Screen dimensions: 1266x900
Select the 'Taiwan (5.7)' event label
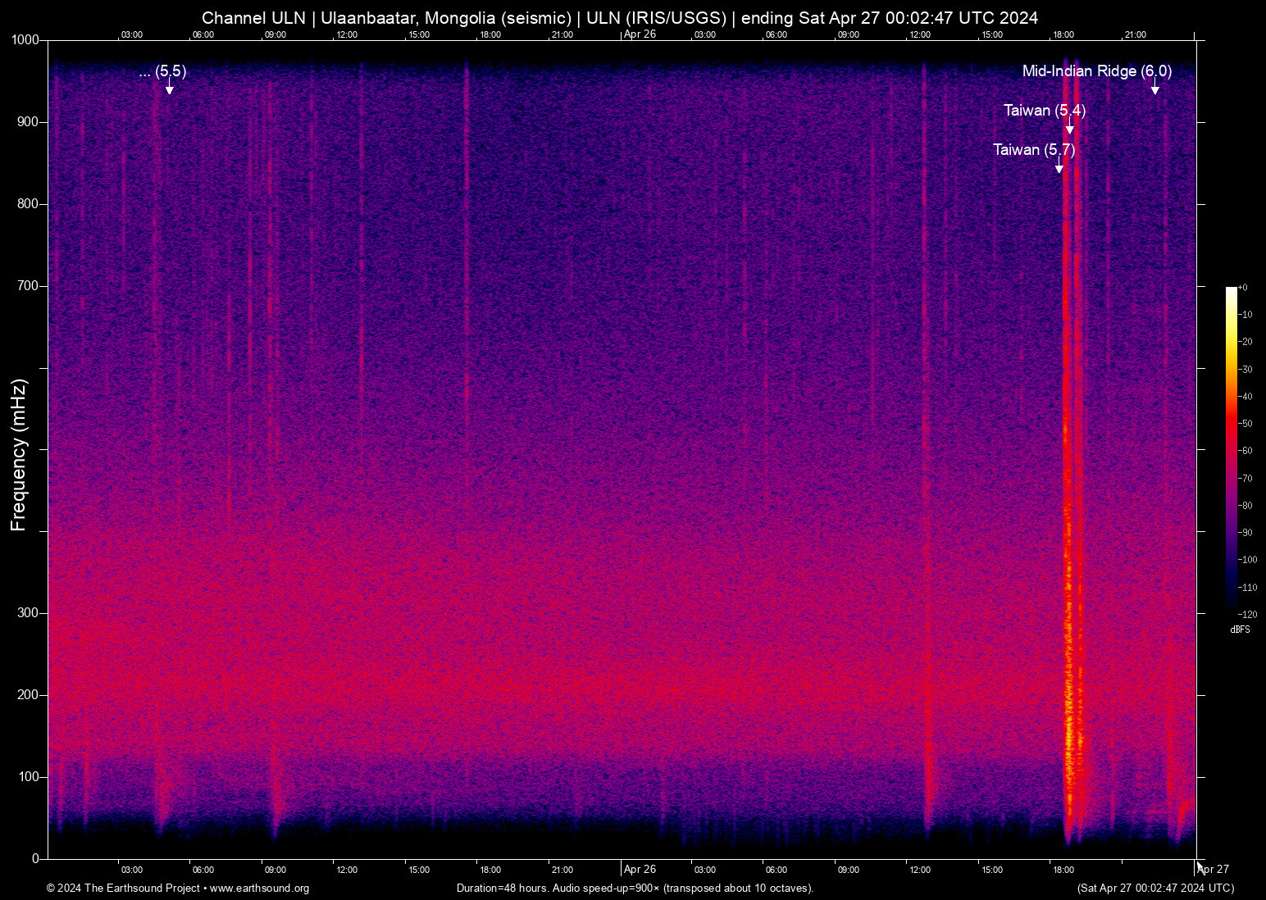(1034, 150)
